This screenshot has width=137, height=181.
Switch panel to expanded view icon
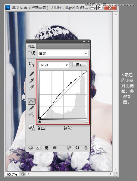pyautogui.click(x=39, y=148)
